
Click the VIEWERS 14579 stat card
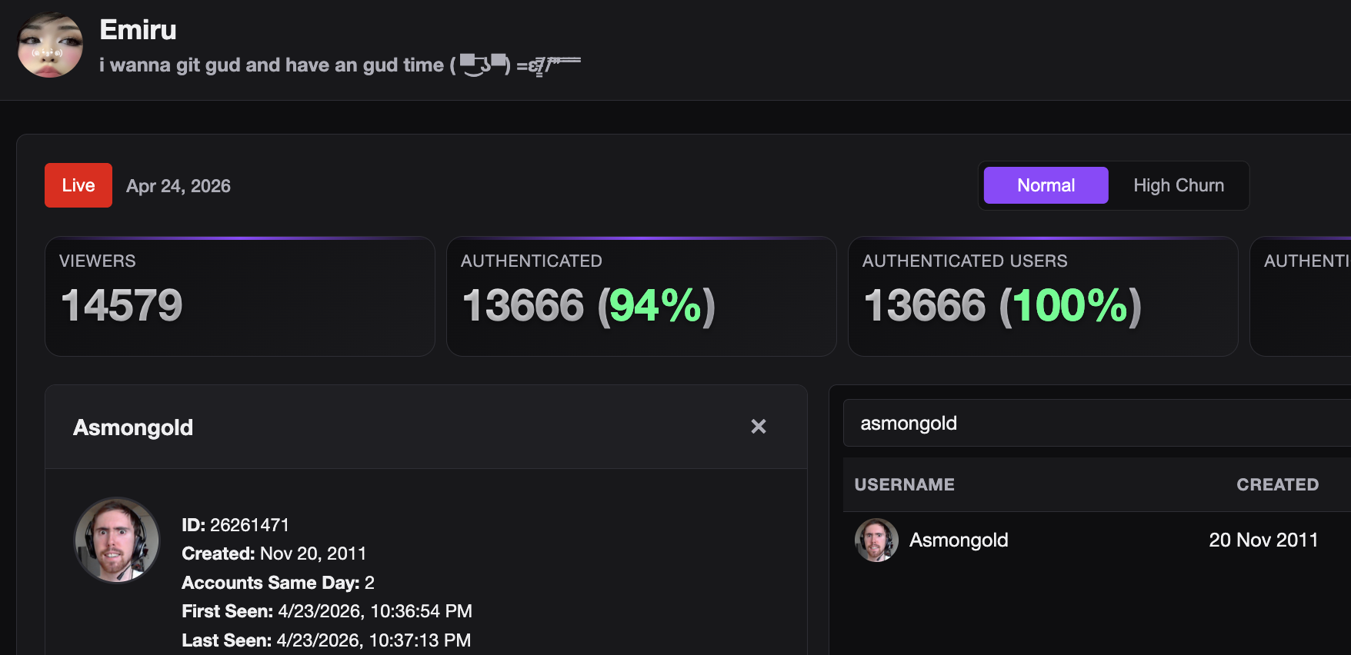point(240,296)
